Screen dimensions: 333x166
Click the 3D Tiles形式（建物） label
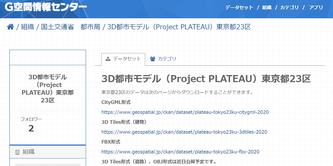click(x=124, y=122)
